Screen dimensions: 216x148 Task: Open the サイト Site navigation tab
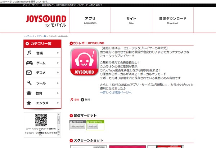[131, 20]
